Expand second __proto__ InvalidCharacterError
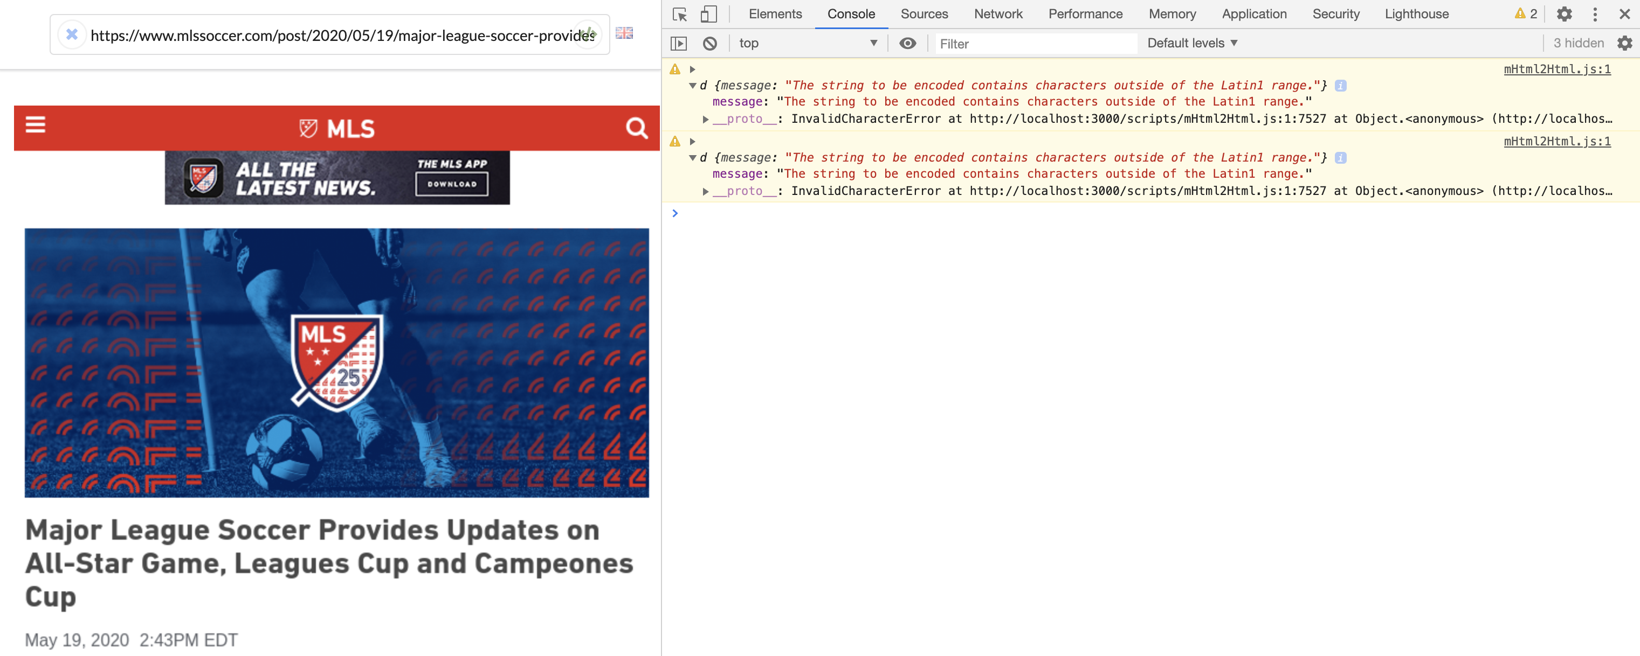The width and height of the screenshot is (1640, 656). click(705, 191)
